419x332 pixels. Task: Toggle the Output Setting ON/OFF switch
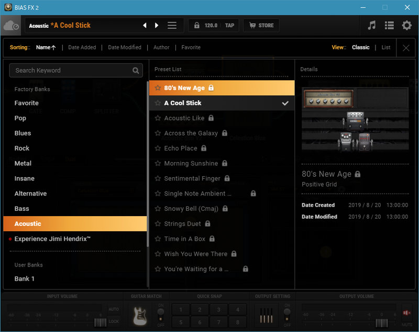coord(287,314)
